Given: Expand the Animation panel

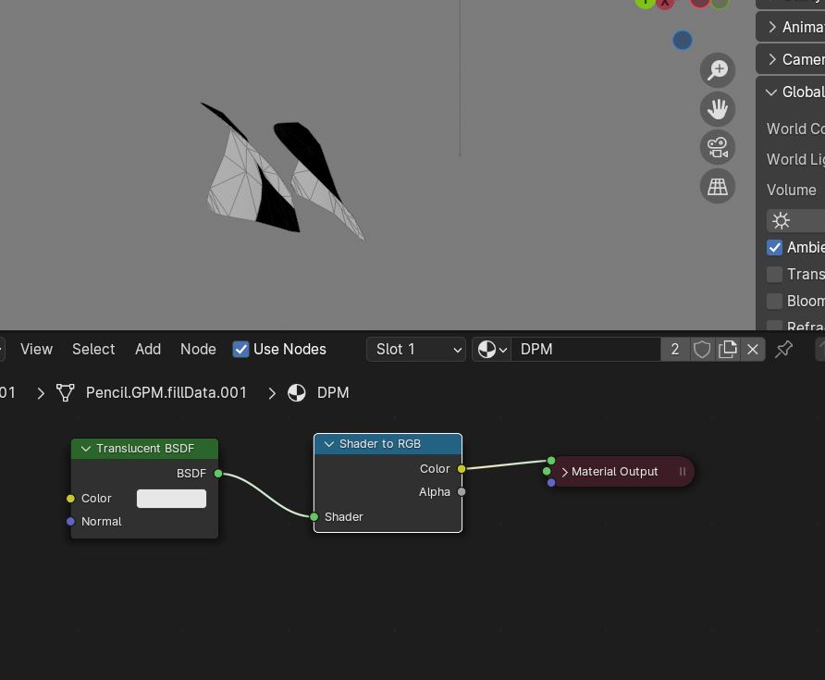Looking at the screenshot, I should pos(790,27).
